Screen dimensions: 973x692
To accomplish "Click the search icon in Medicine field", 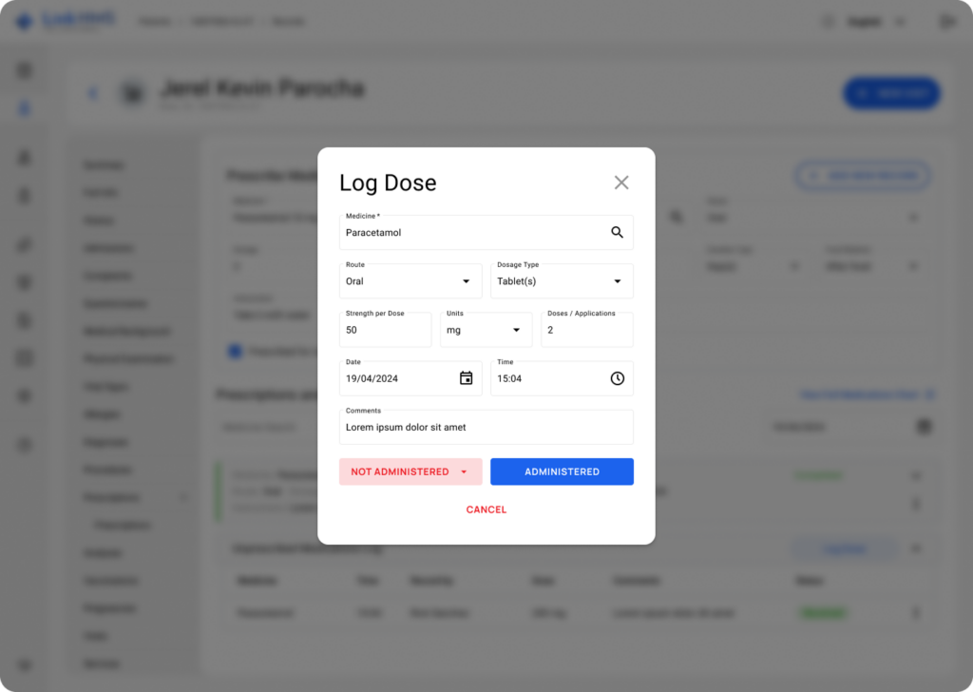I will pos(617,232).
